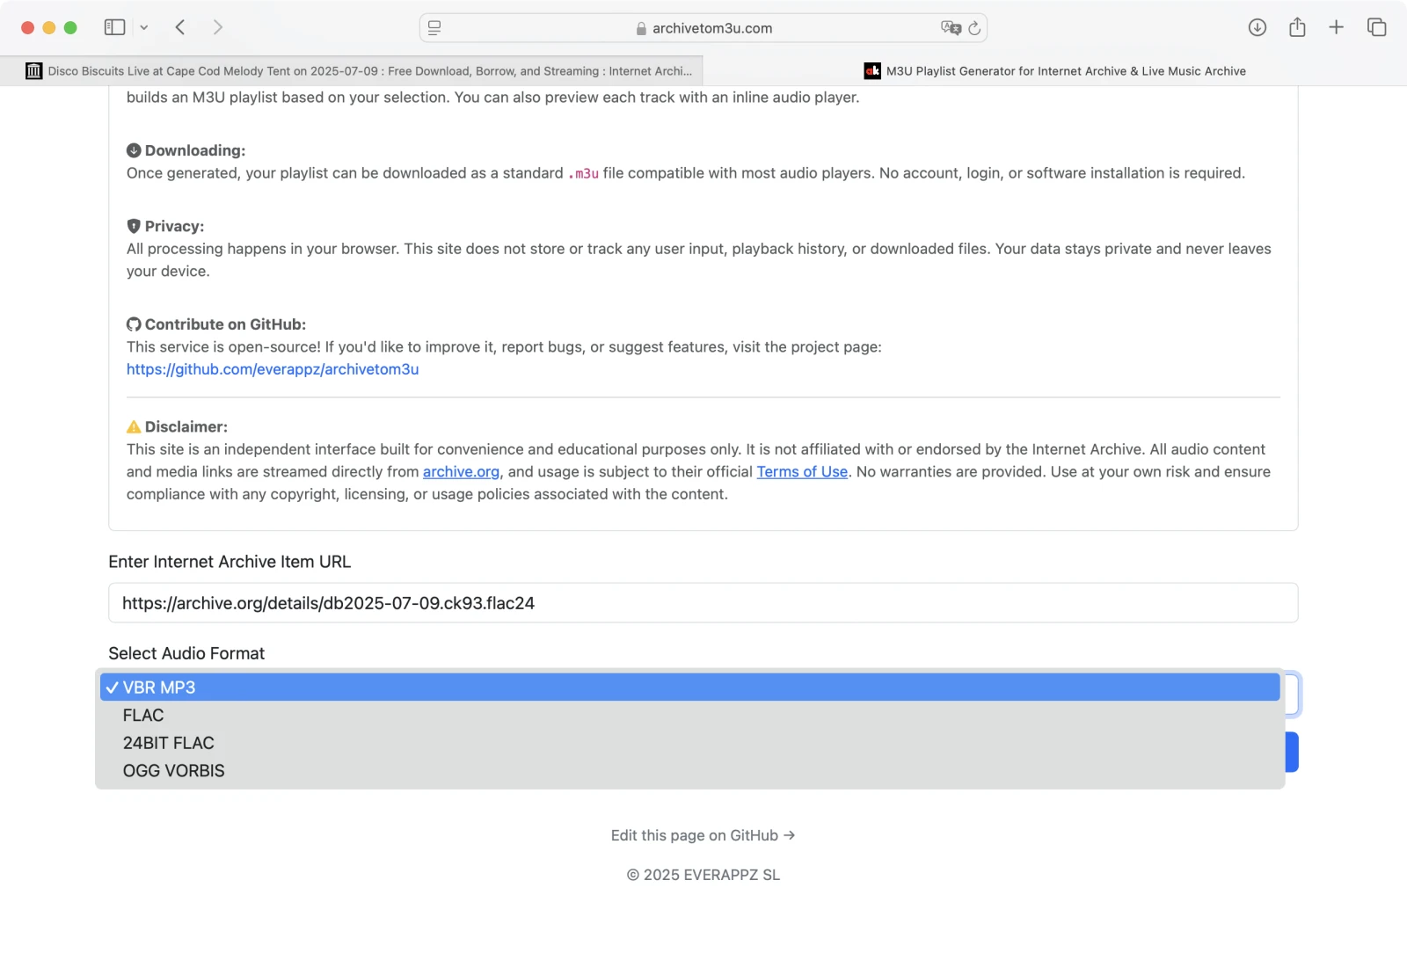Viewport: 1407px width, 975px height.
Task: Open the Share menu
Action: [1297, 27]
